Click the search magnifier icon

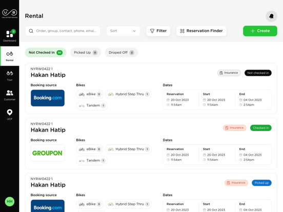[x=31, y=31]
